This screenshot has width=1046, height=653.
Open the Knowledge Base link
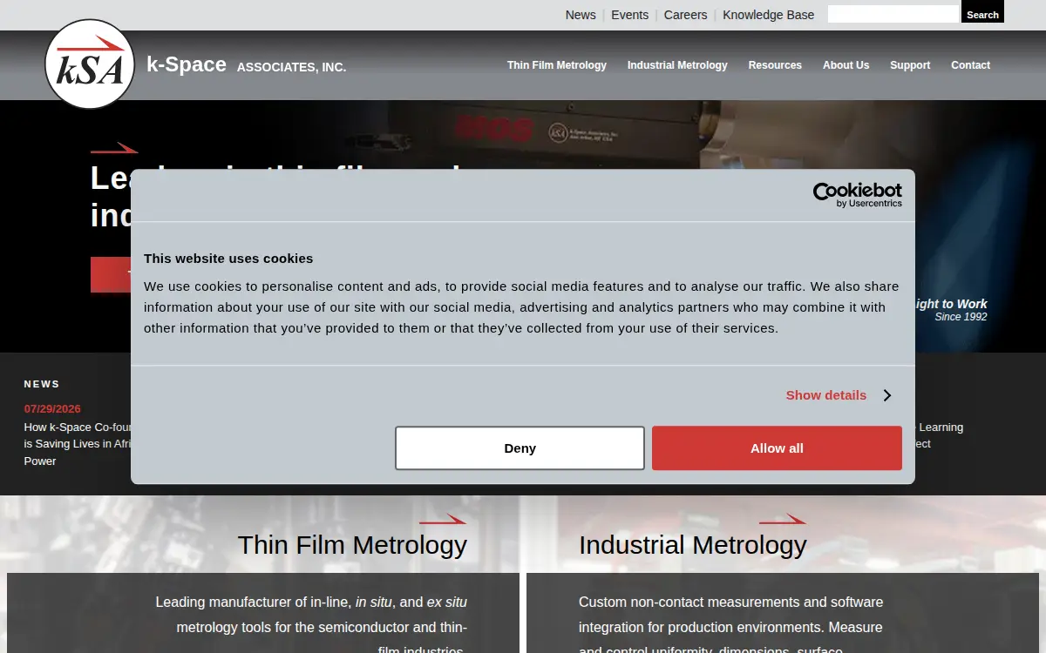click(x=768, y=15)
